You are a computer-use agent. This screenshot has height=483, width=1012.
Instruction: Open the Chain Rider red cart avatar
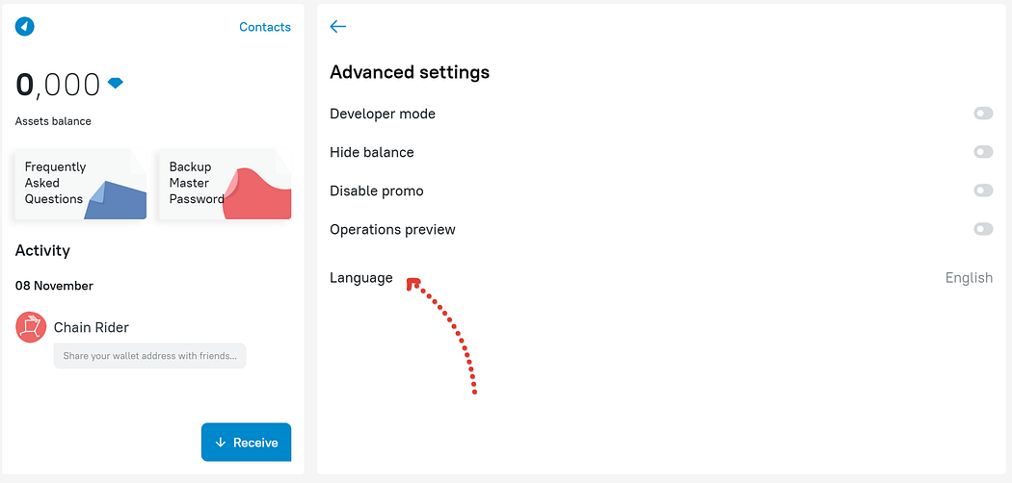31,327
